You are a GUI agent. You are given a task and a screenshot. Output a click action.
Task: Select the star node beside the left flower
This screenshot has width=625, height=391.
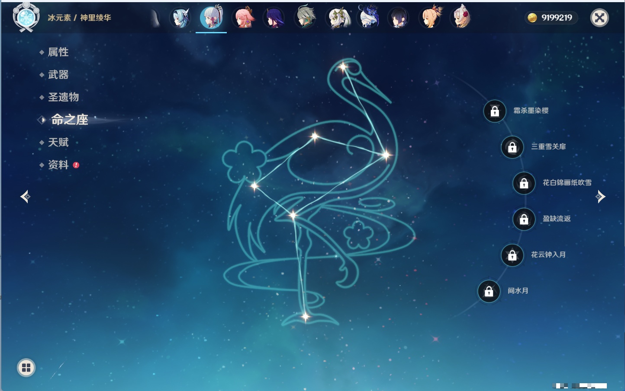(x=255, y=186)
